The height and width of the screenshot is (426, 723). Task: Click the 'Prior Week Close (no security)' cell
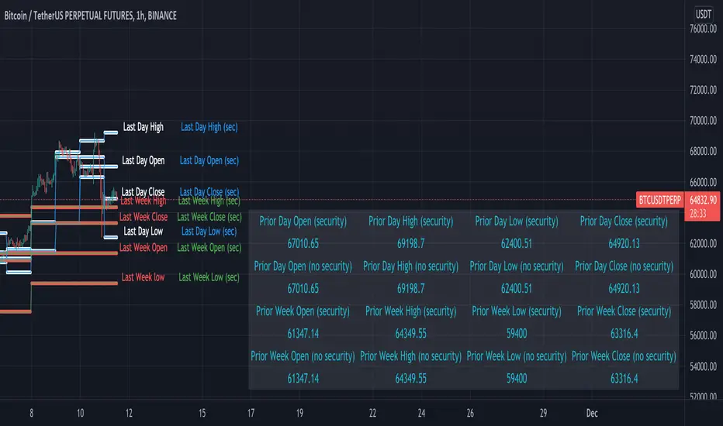pyautogui.click(x=624, y=356)
